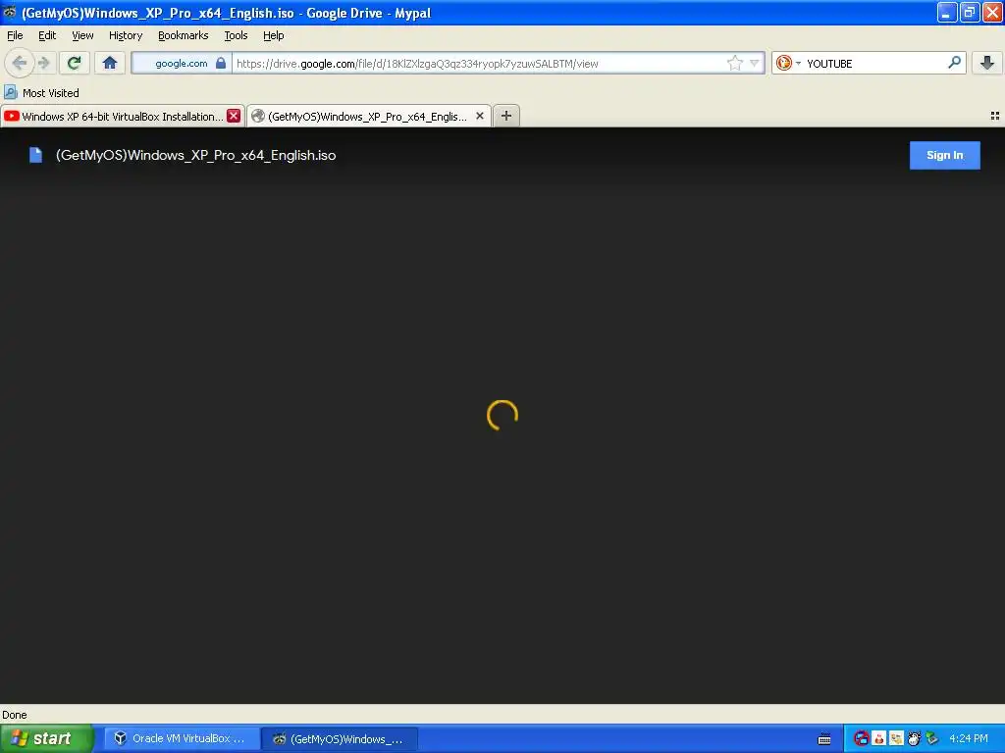Click the YouTube favicon on first tab
The height and width of the screenshot is (753, 1005).
(x=12, y=116)
